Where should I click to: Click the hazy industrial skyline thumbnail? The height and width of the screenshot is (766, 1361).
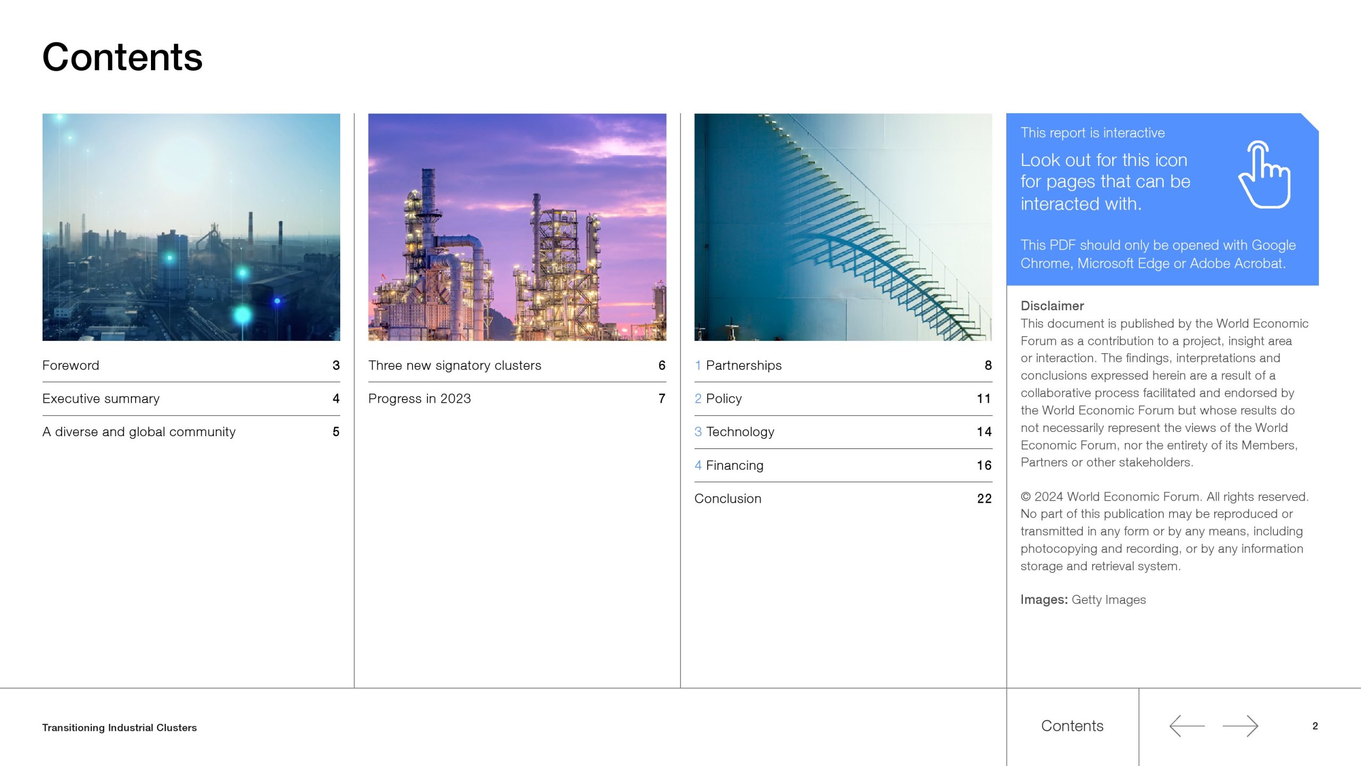191,227
